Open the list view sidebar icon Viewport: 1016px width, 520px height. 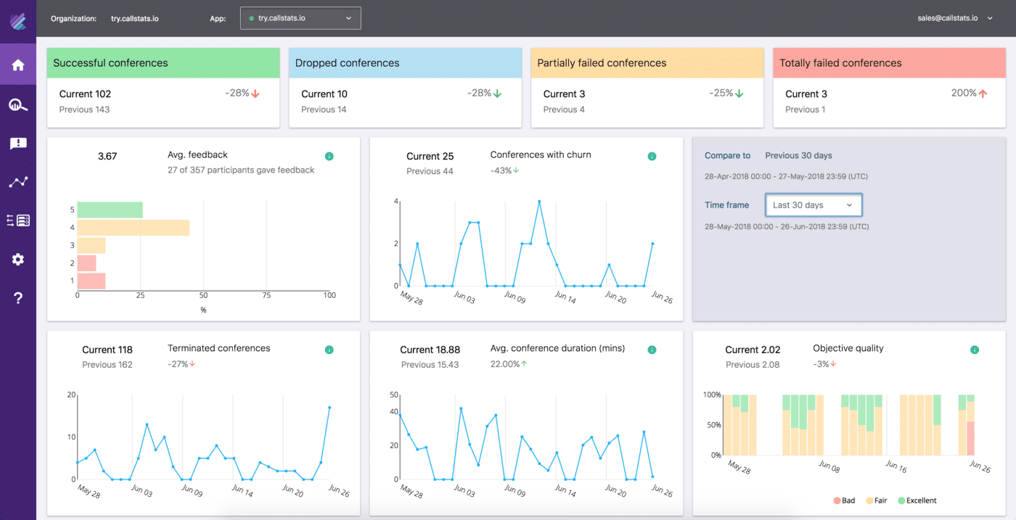tap(18, 220)
